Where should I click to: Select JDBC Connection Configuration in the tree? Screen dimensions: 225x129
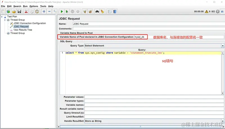[30, 23]
